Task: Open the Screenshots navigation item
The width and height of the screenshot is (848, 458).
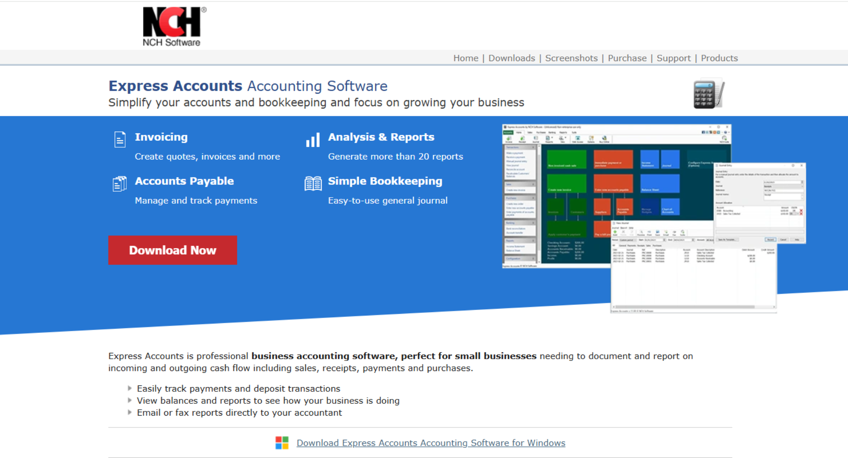Action: (571, 58)
